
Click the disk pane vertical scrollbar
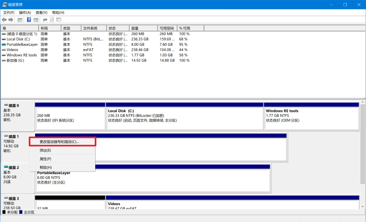(x=363, y=154)
